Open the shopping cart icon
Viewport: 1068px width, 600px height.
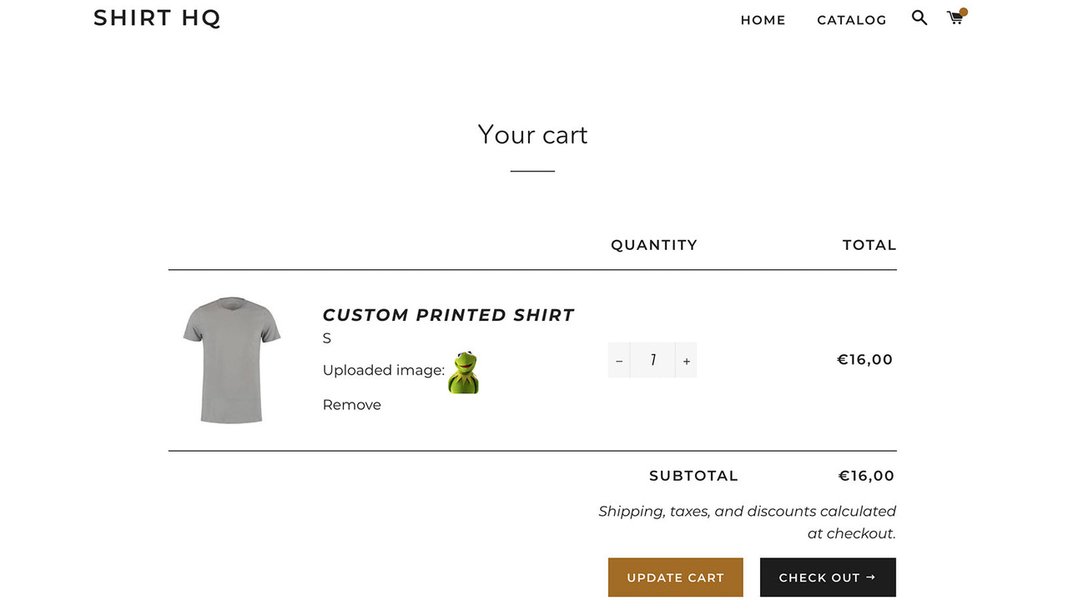955,17
